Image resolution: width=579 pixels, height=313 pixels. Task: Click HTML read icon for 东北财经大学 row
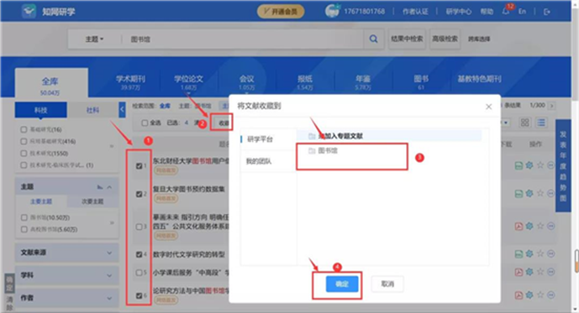click(518, 166)
